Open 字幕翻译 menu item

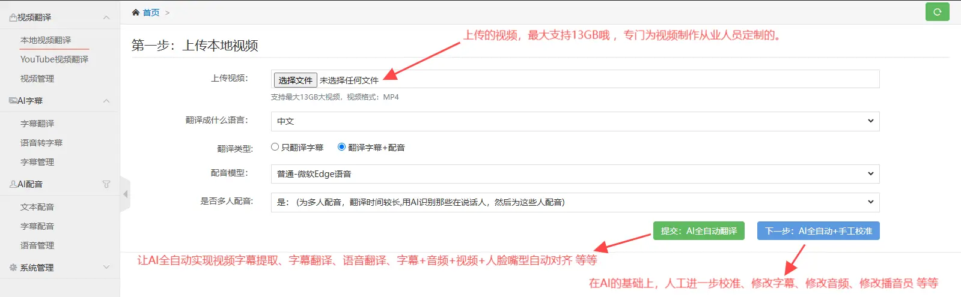click(37, 124)
